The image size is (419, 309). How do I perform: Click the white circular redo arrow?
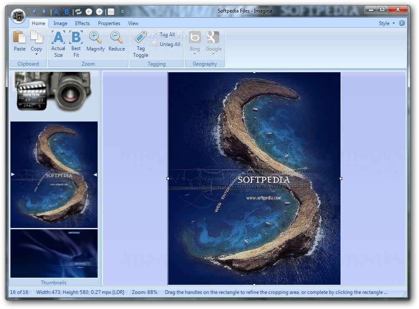[99, 12]
